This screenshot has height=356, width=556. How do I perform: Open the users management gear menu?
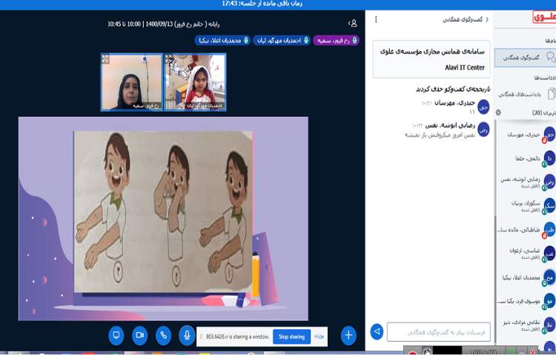click(498, 113)
